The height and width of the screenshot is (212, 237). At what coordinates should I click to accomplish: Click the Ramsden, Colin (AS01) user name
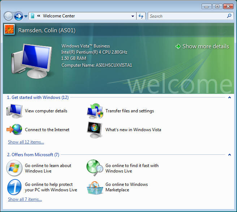[47, 30]
